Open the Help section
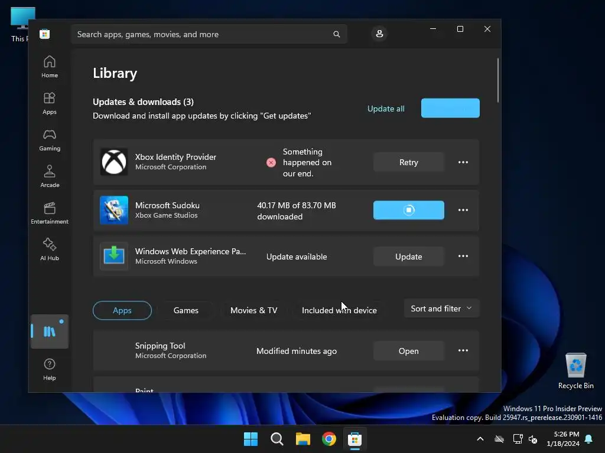 [x=50, y=369]
